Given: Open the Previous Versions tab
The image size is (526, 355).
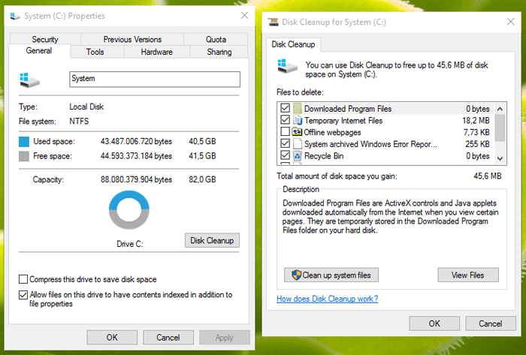Looking at the screenshot, I should click(132, 40).
